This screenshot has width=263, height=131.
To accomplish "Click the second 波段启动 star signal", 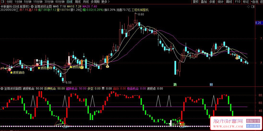I will point(45,68).
